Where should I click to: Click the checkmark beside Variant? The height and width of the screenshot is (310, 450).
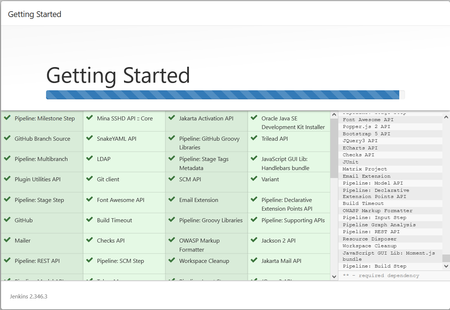[254, 178]
